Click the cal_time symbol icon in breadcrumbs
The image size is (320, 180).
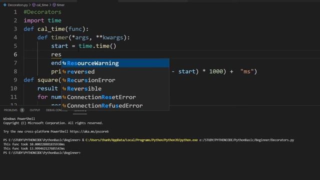33,5
